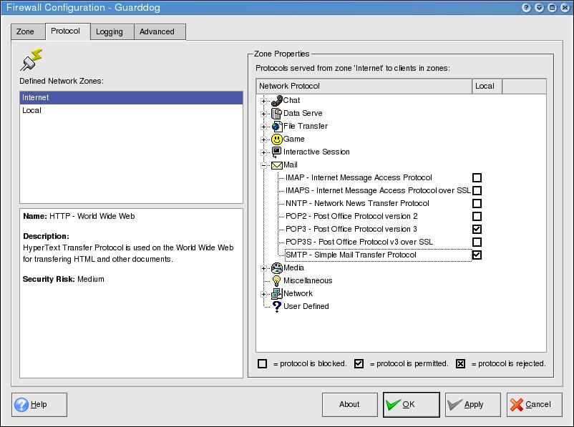Click the Interactive Session monitor icon
The width and height of the screenshot is (574, 427).
(x=277, y=152)
